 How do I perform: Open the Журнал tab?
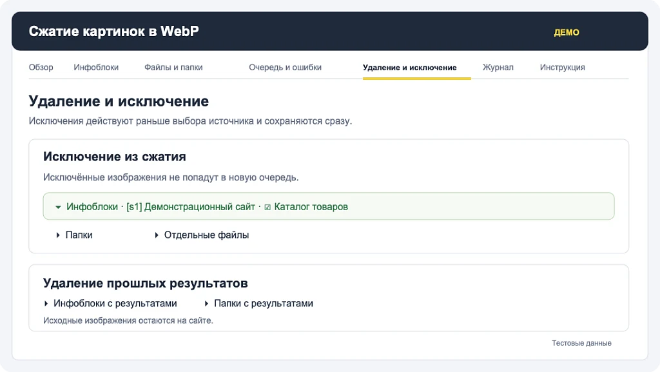[x=498, y=67]
